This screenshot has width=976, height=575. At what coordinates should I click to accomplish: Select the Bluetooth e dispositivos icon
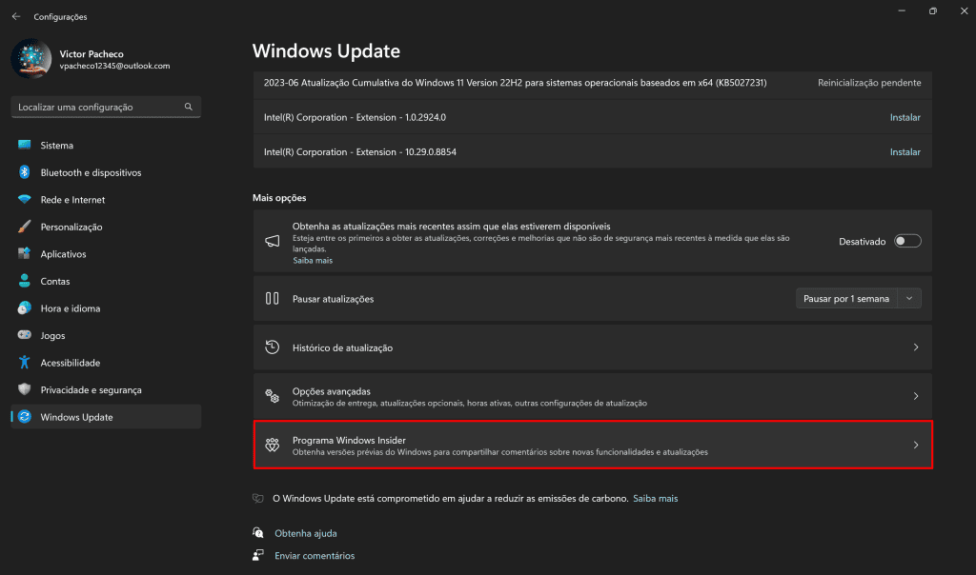22,172
